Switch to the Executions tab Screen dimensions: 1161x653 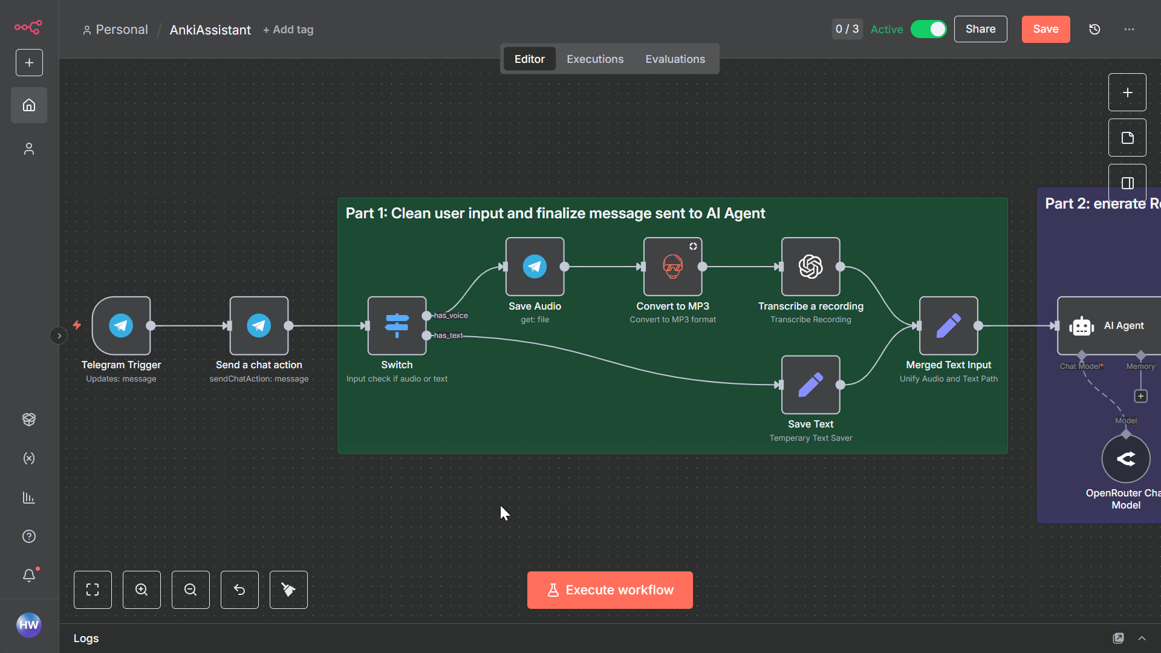[x=595, y=59]
